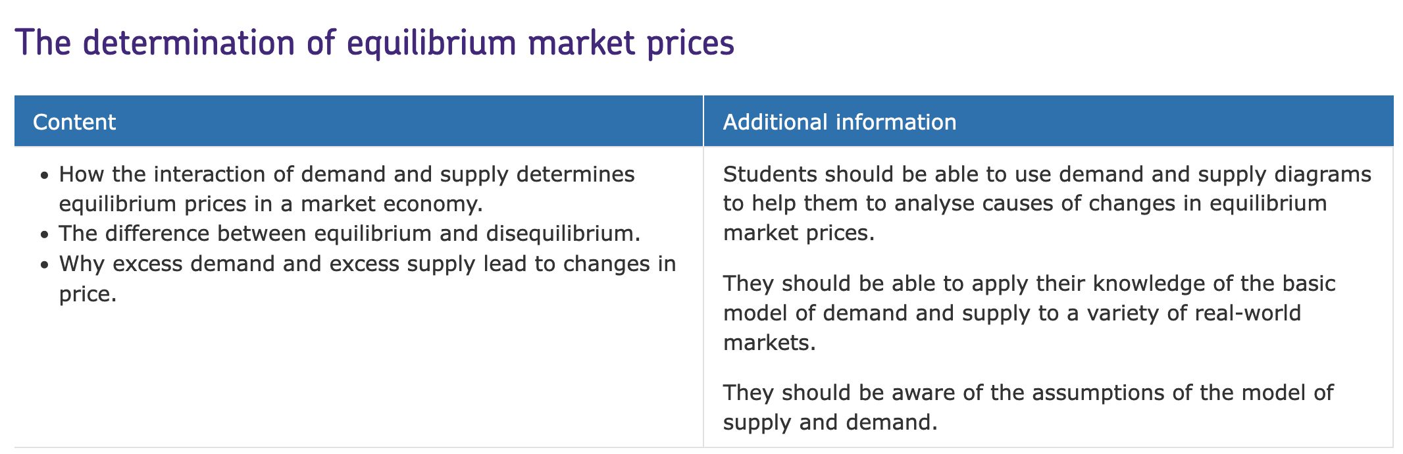Select the Additional information column header
Image resolution: width=1403 pixels, height=454 pixels.
(x=1048, y=121)
